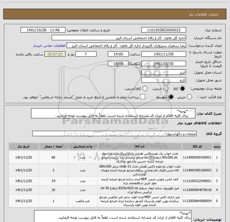Click announcement date field 1401/10/28 - 11:46
The width and height of the screenshot is (230, 222).
(43, 30)
